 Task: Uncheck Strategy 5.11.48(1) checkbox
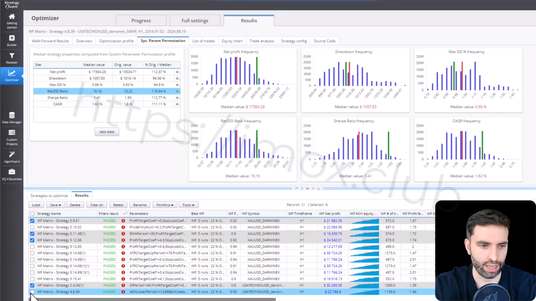coord(32,234)
